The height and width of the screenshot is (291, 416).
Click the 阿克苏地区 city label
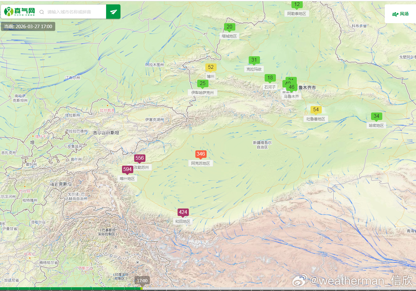pos(201,163)
